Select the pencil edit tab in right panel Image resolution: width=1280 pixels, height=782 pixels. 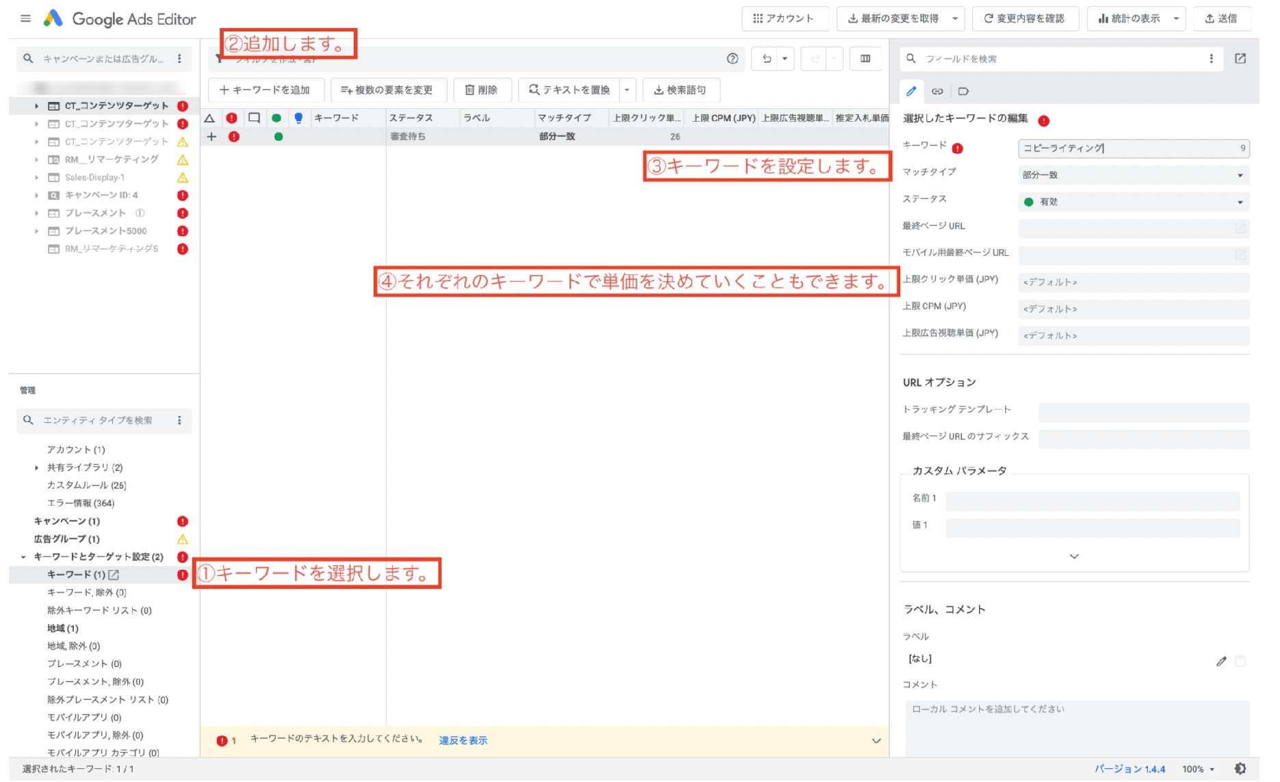912,90
